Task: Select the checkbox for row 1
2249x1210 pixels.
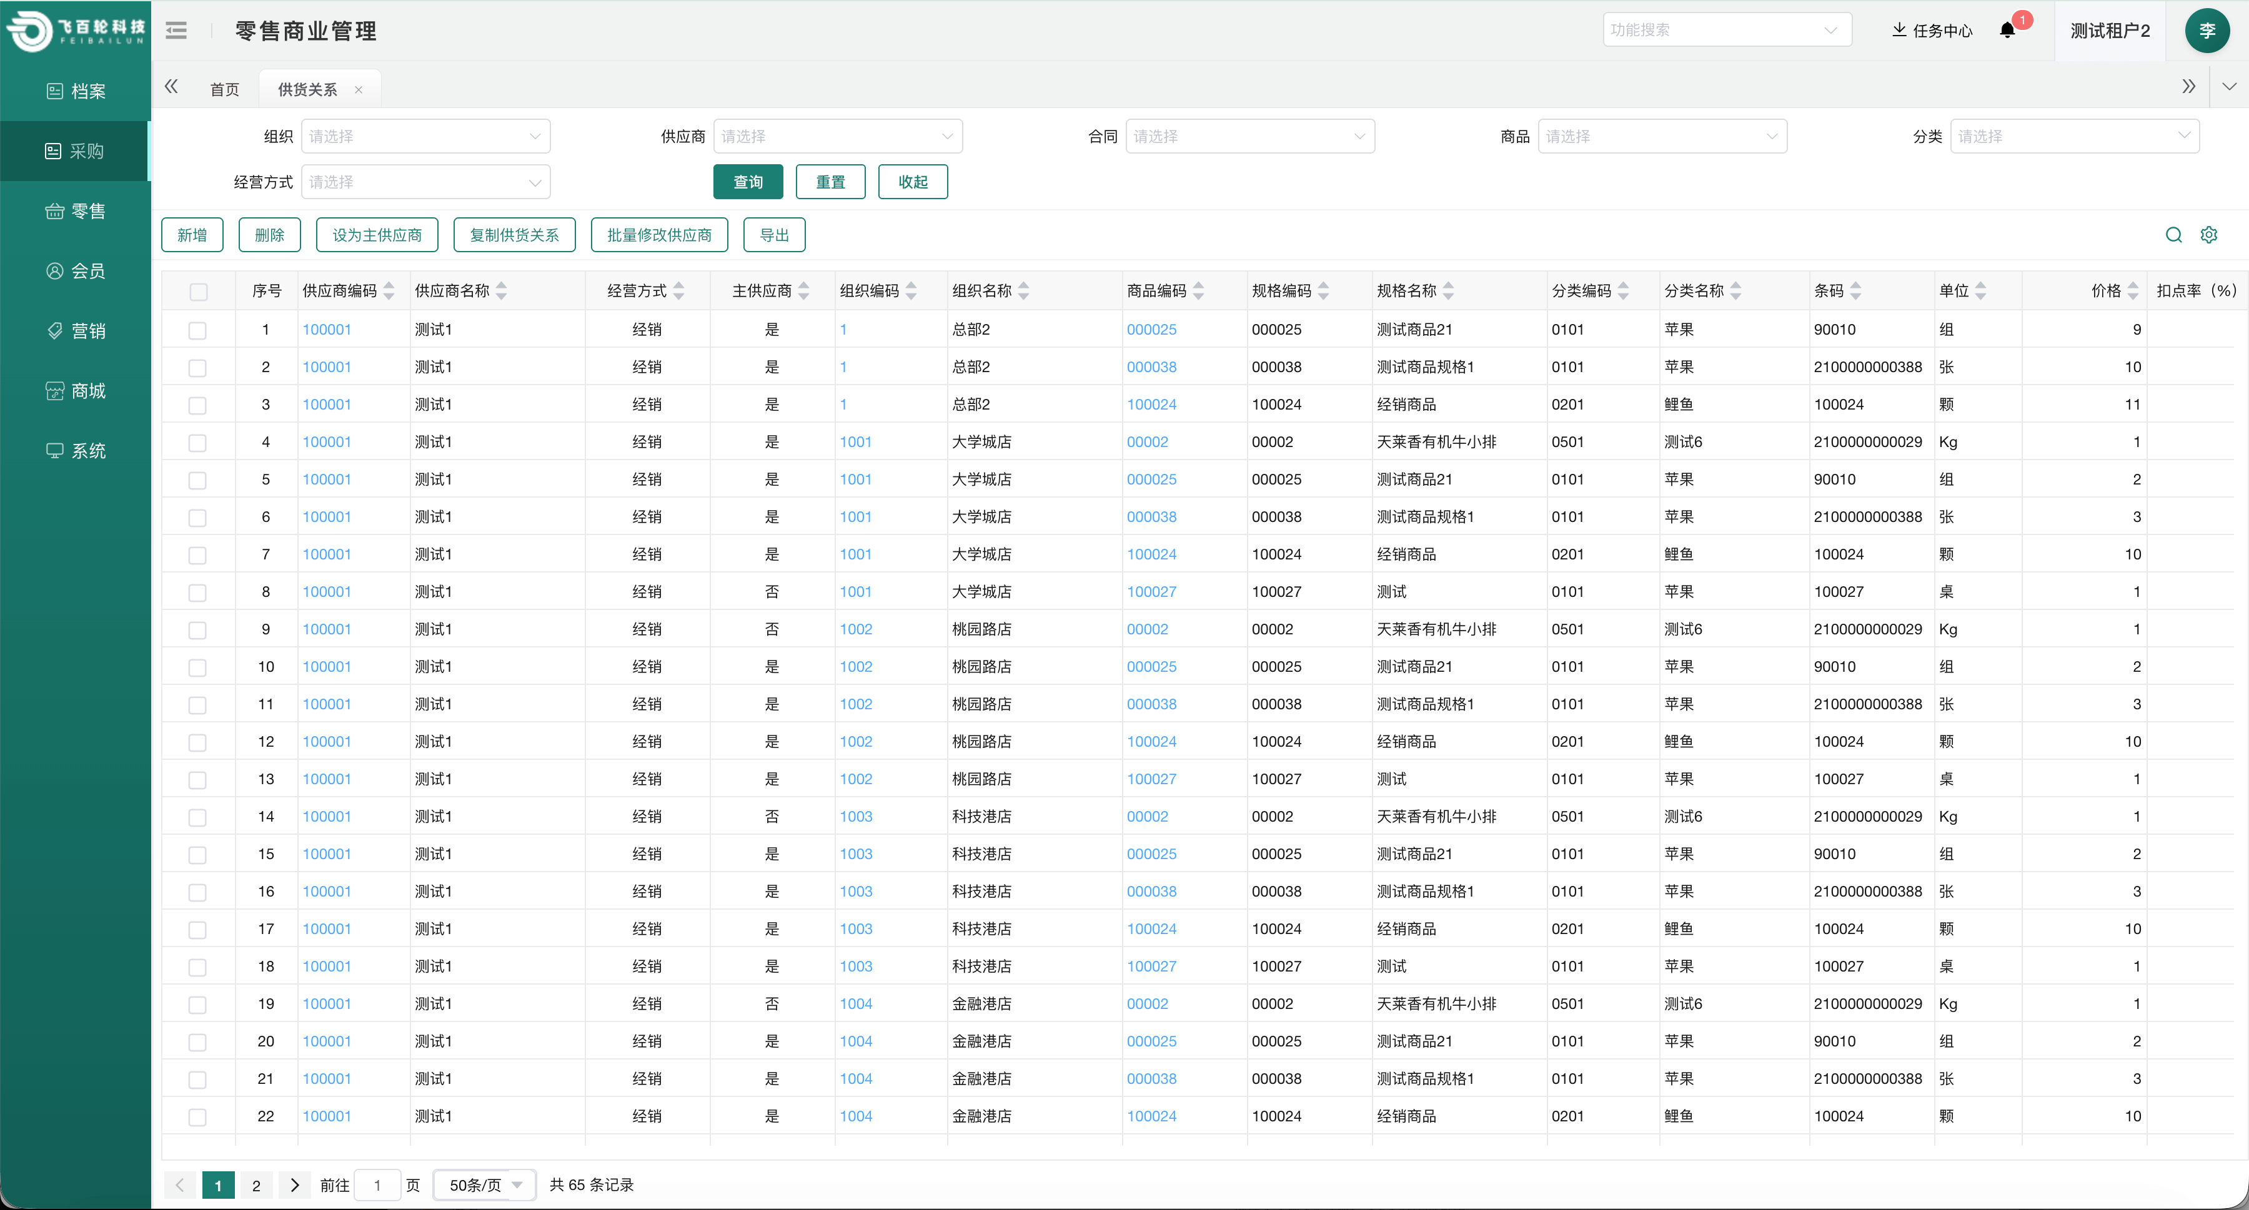Action: pyautogui.click(x=198, y=330)
